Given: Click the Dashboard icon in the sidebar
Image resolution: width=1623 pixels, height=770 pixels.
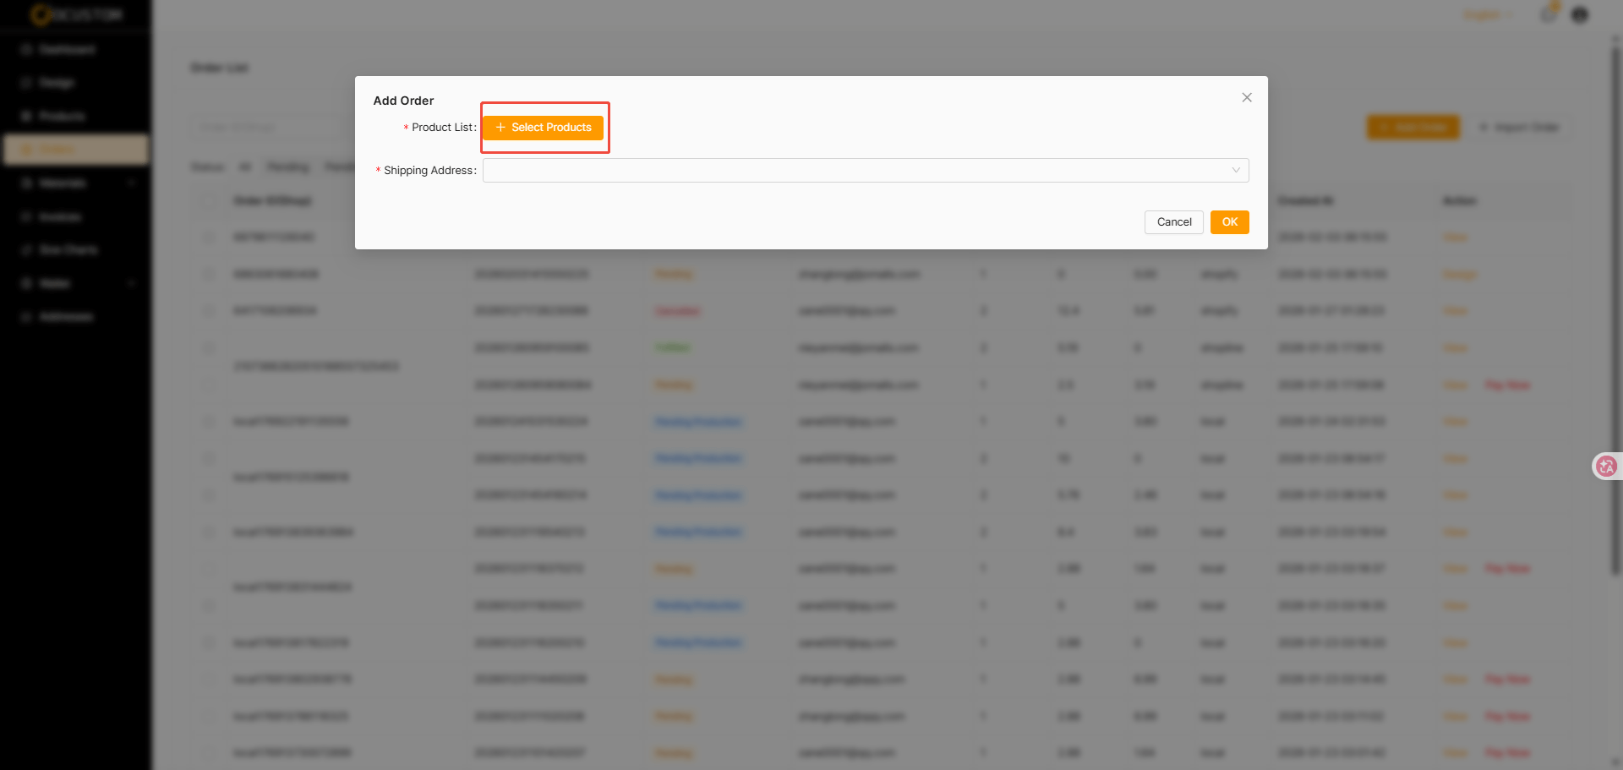Looking at the screenshot, I should (x=26, y=50).
